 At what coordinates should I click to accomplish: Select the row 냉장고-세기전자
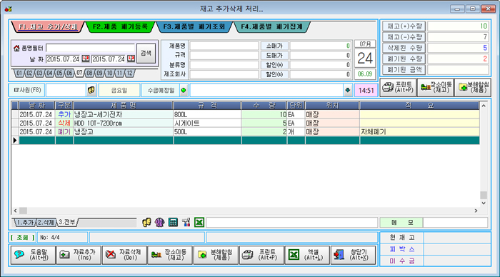click(x=246, y=114)
